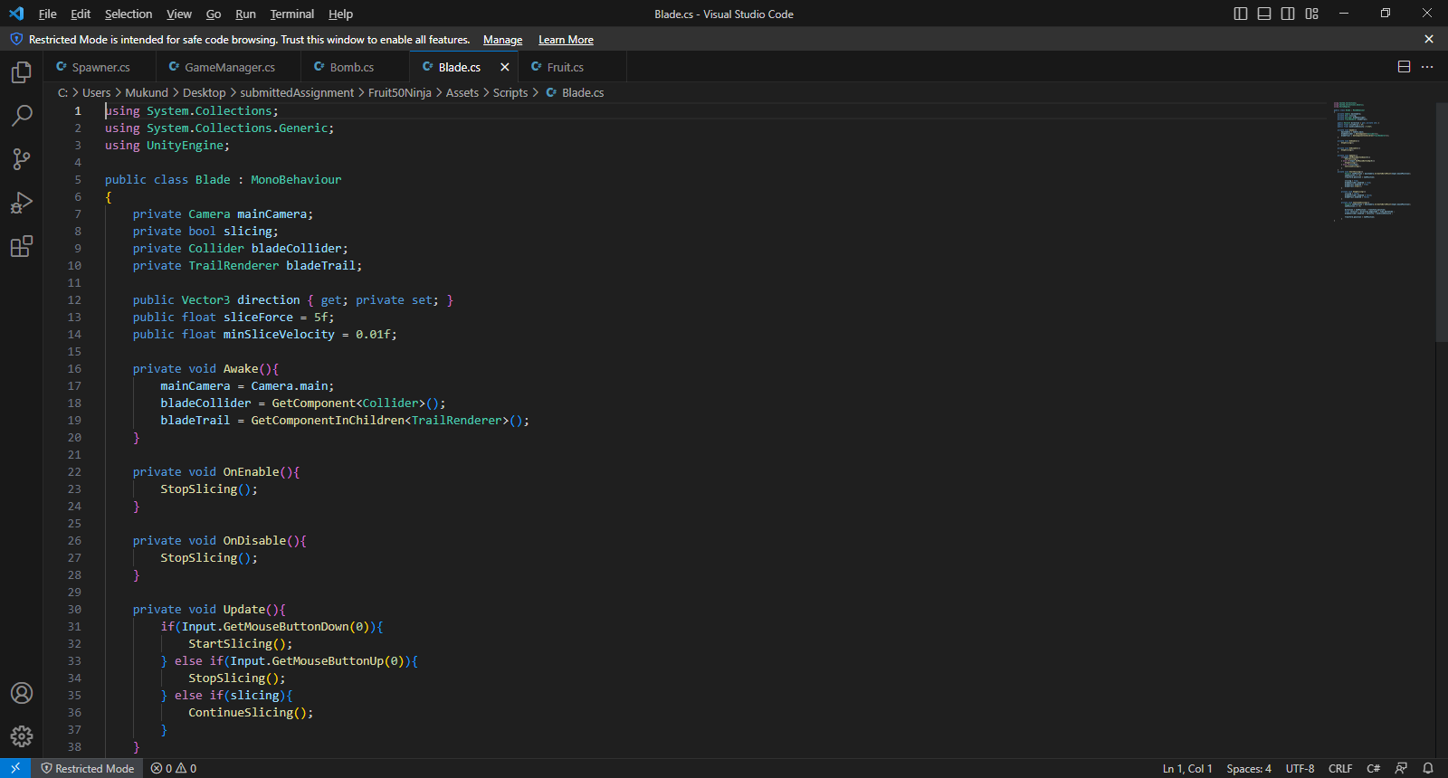
Task: Change file encoding via UTF-8
Action: coord(1300,768)
